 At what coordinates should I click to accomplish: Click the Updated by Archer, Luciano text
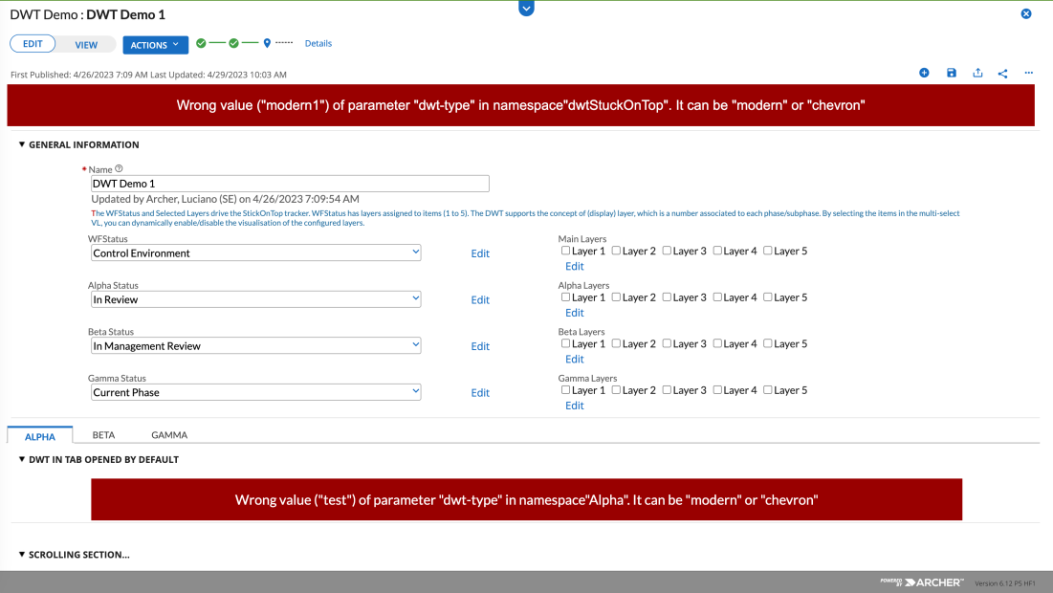tap(225, 199)
